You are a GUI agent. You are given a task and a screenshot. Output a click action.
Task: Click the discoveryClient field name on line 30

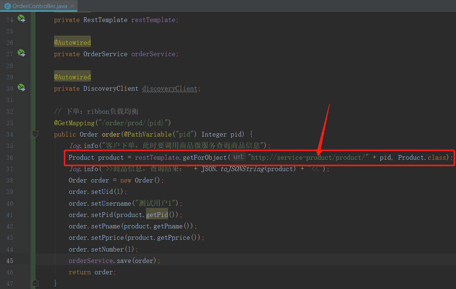[170, 88]
